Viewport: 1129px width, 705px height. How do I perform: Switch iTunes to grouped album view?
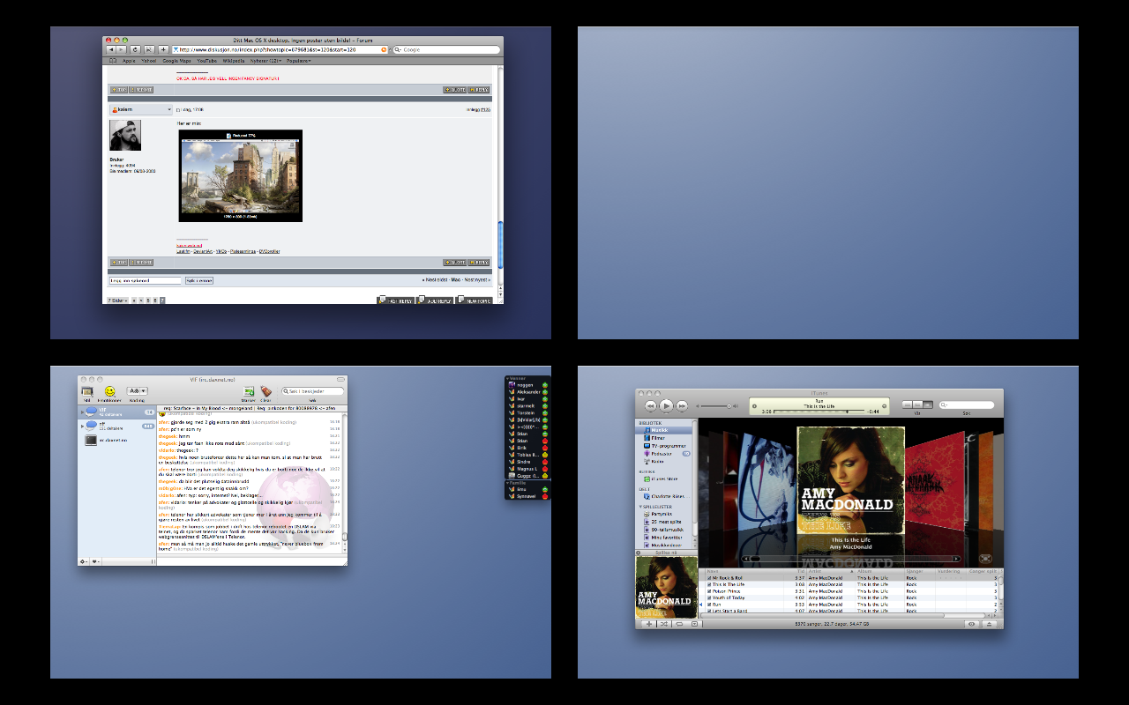[917, 404]
